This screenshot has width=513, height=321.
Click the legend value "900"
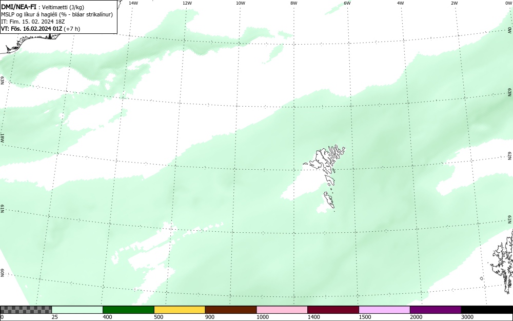tap(210, 317)
